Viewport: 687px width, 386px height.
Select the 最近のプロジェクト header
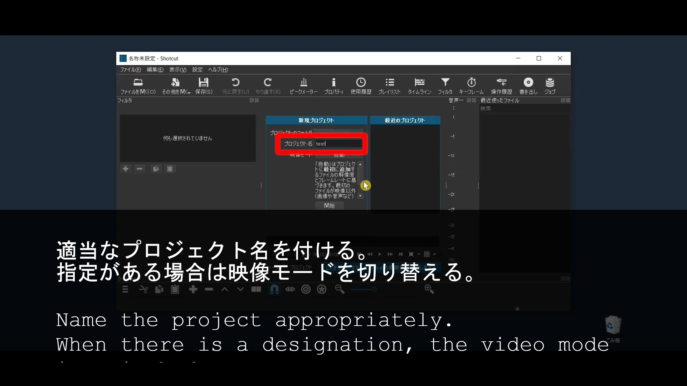tap(405, 120)
